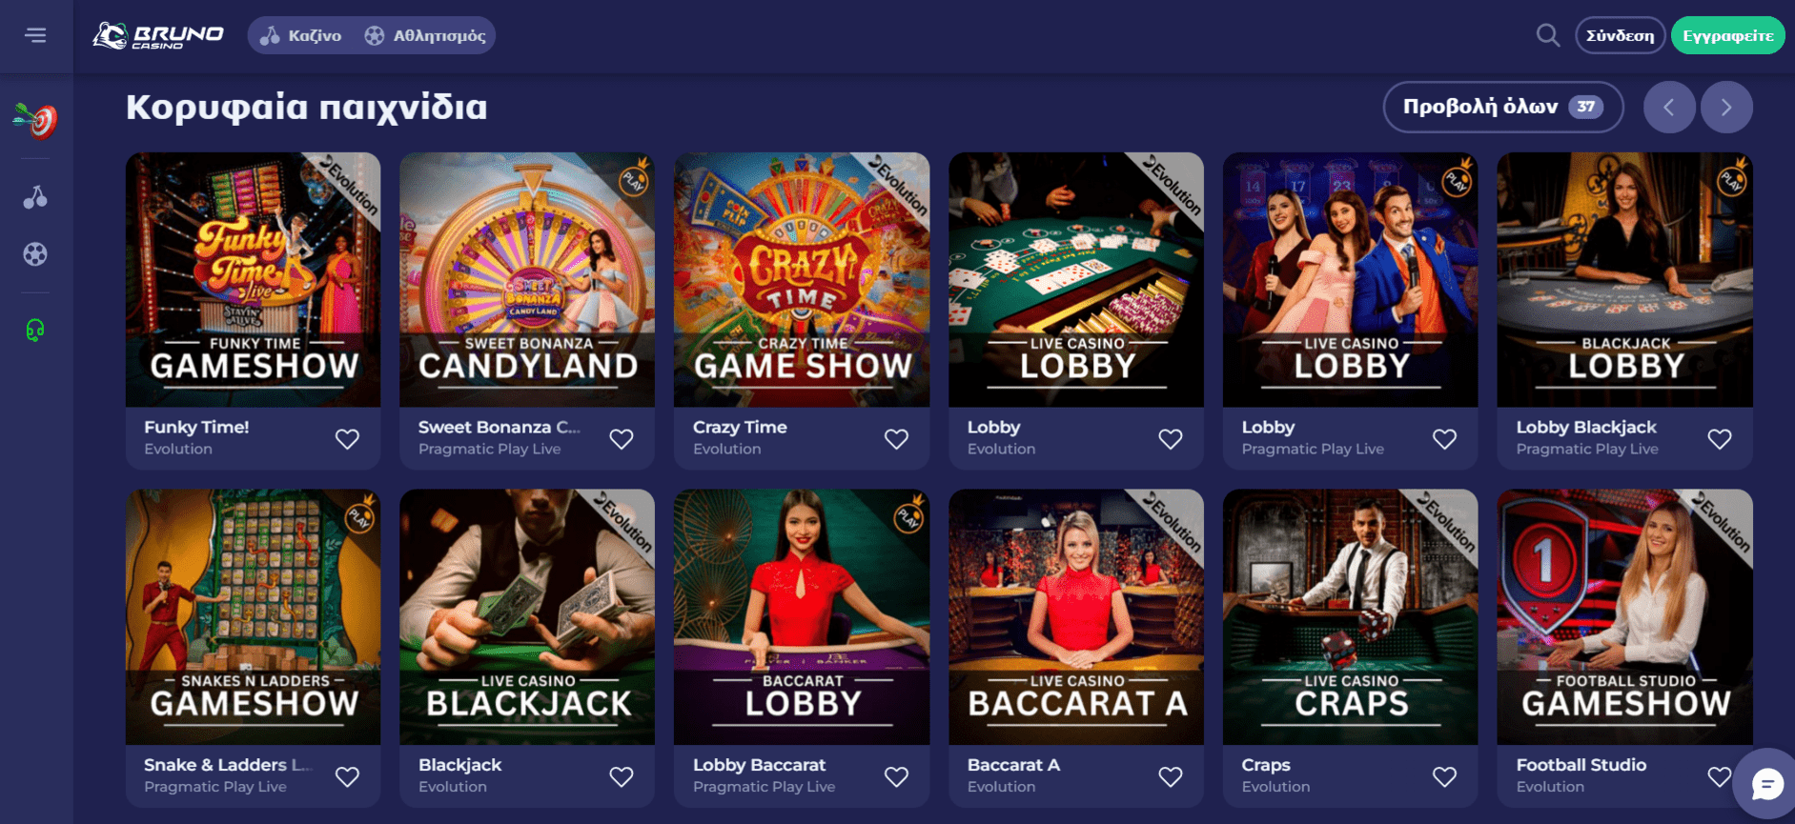This screenshot has width=1795, height=824.
Task: Add Football Studio to favorites
Action: (x=1719, y=777)
